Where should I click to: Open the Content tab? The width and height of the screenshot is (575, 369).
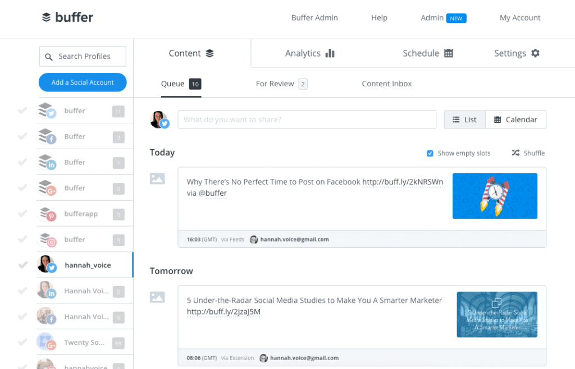[191, 53]
